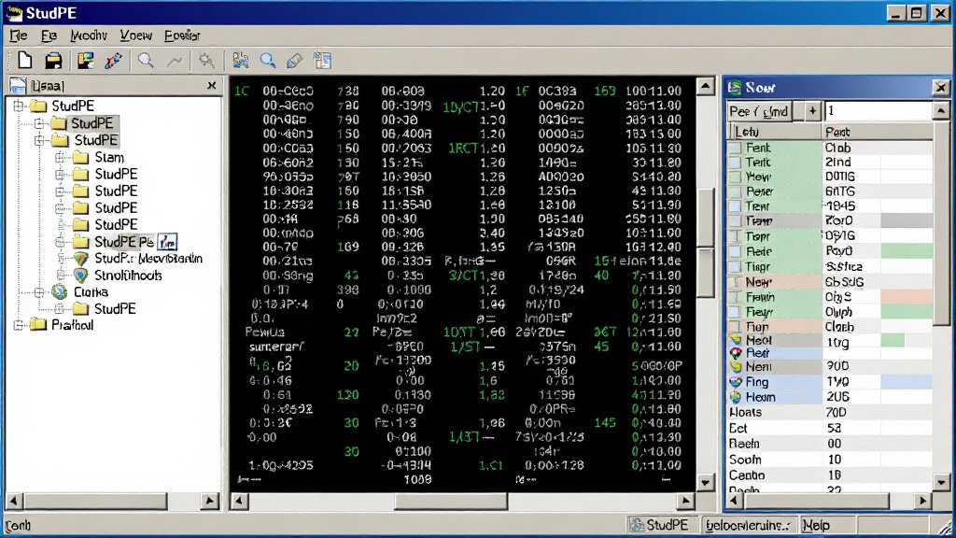Toggle the checkbox in the Rede row
The width and height of the screenshot is (956, 538).
736,251
